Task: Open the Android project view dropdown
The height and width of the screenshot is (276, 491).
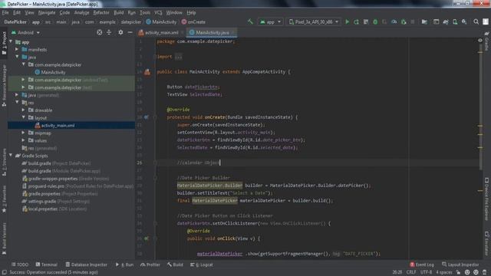Action: [x=26, y=32]
